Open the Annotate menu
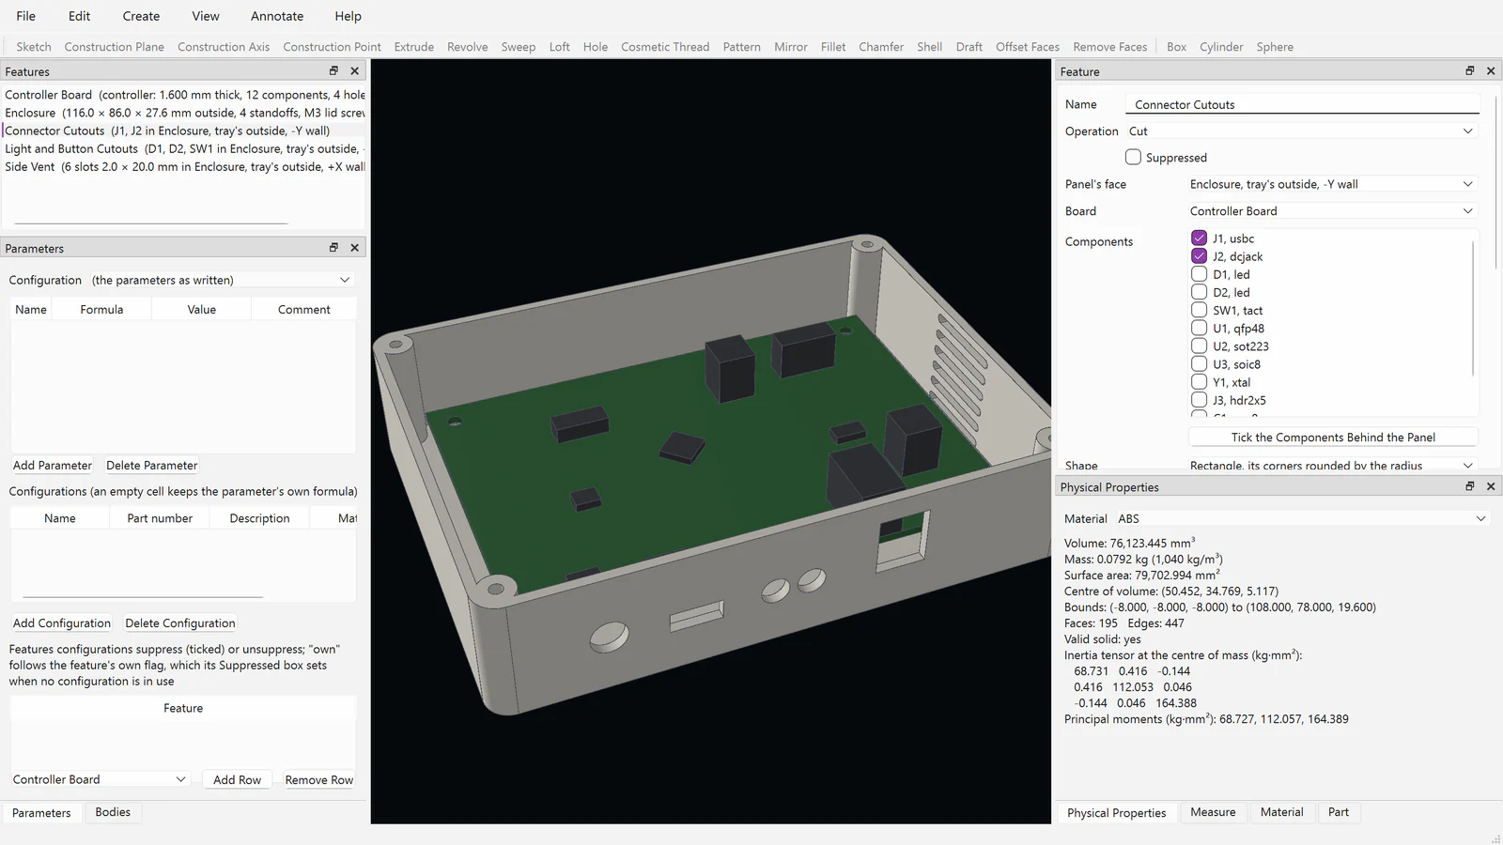The width and height of the screenshot is (1503, 845). click(x=277, y=16)
